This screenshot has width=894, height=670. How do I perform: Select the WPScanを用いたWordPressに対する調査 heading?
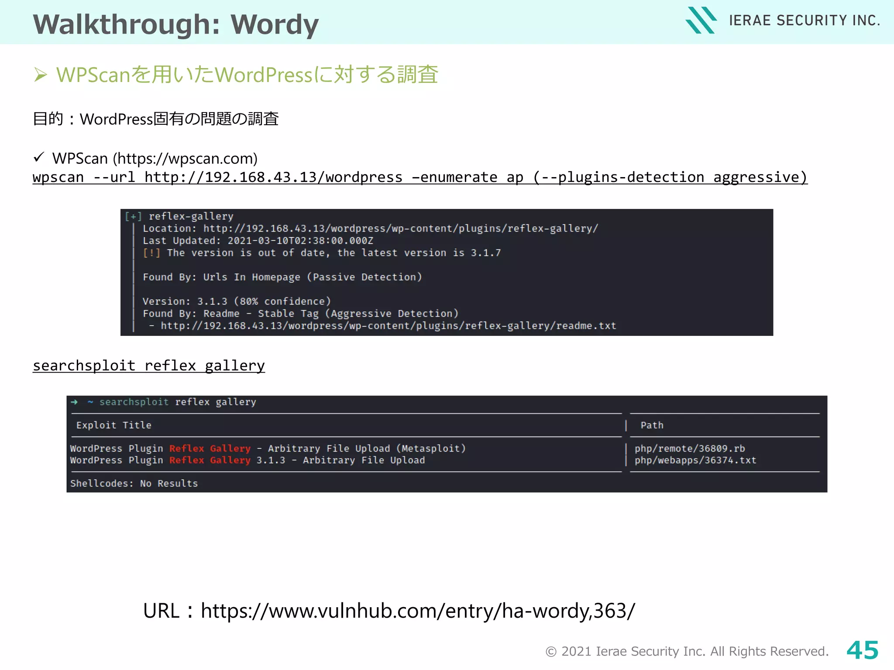[x=247, y=75]
